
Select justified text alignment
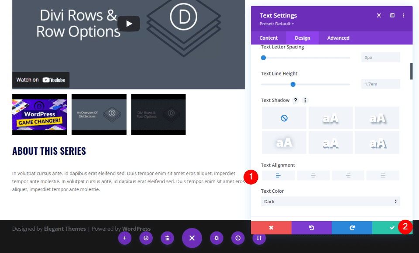[383, 175]
